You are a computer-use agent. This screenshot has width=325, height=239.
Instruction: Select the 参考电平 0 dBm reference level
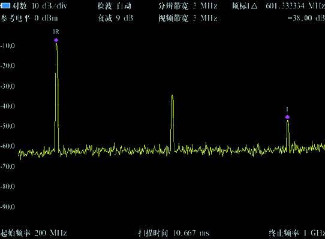(29, 18)
